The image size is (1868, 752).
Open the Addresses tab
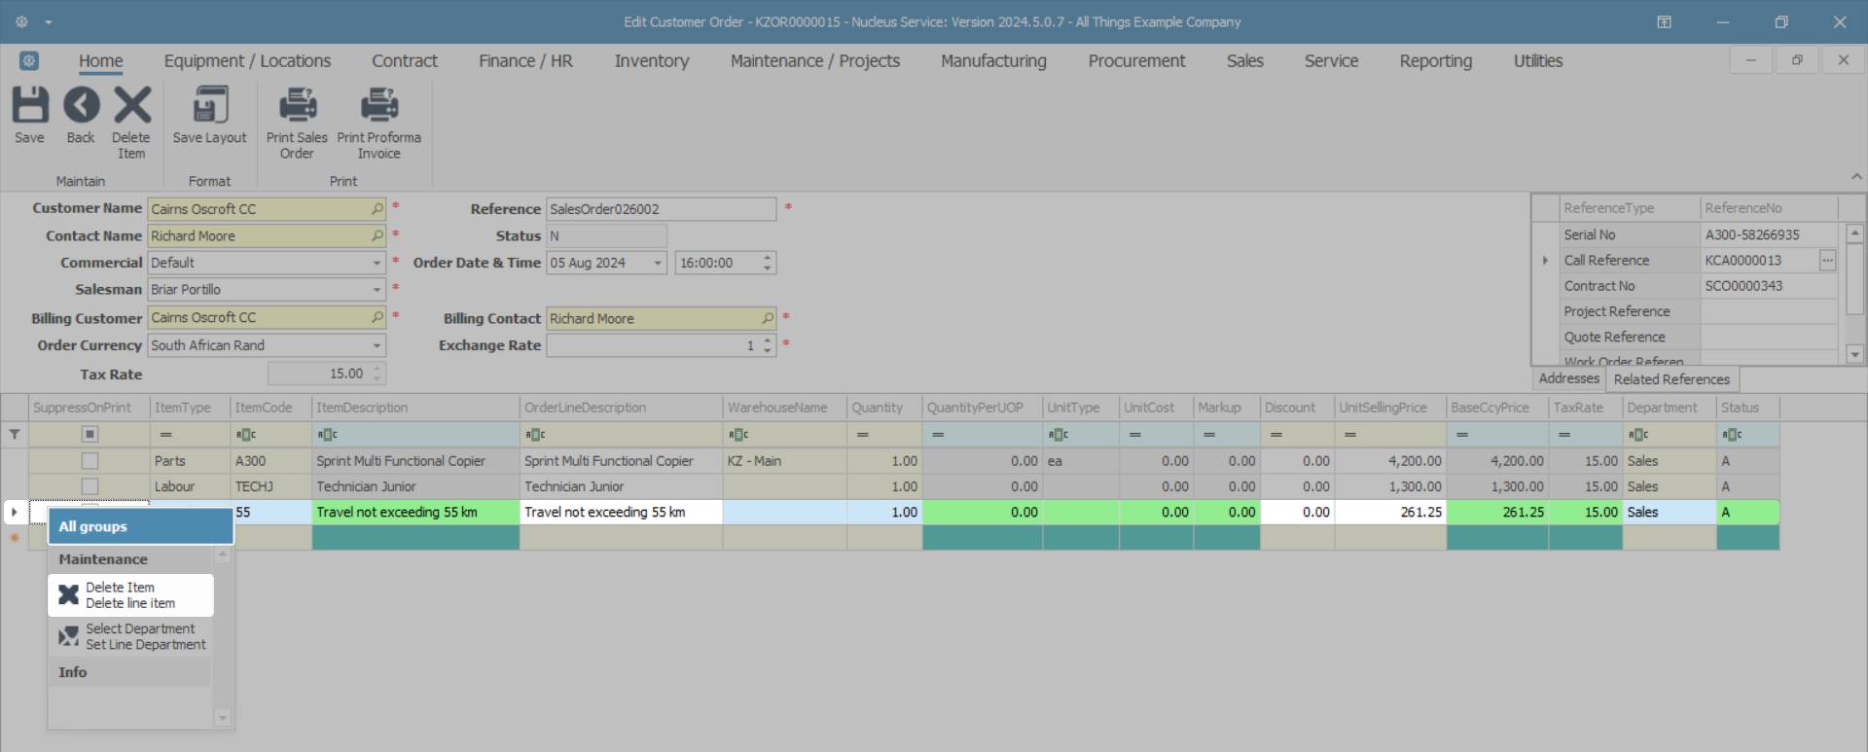(x=1568, y=379)
